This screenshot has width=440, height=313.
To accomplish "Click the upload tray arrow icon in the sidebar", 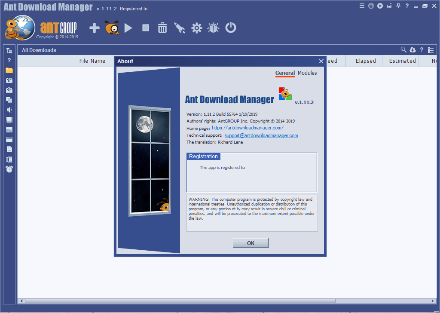I will click(9, 80).
